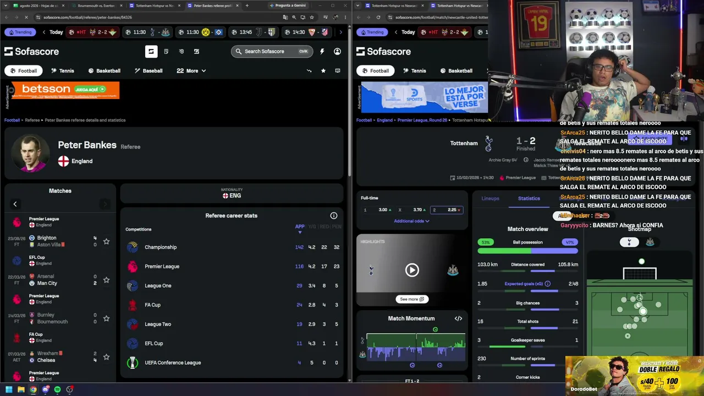Switch to the Bournemouth vs. Everton browser tab
The image size is (704, 396).
click(x=96, y=5)
